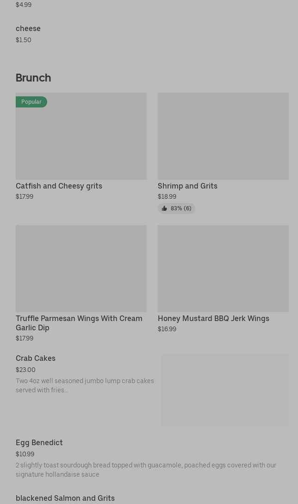Select the Truffle Parmesan Wings image
The width and height of the screenshot is (298, 504).
(81, 268)
